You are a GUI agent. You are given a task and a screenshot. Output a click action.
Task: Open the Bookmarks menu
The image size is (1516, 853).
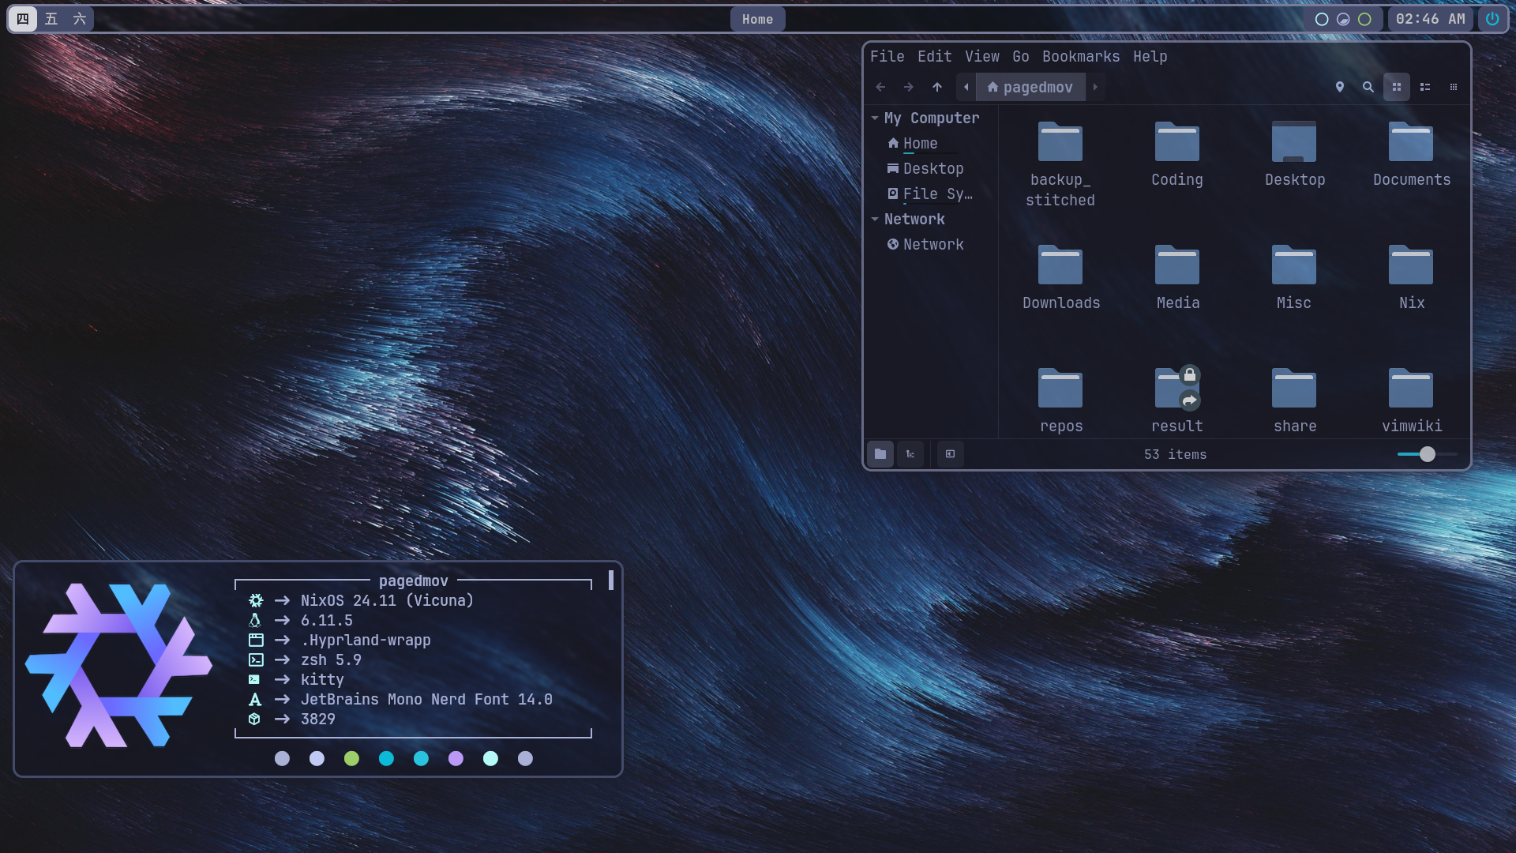[1079, 56]
